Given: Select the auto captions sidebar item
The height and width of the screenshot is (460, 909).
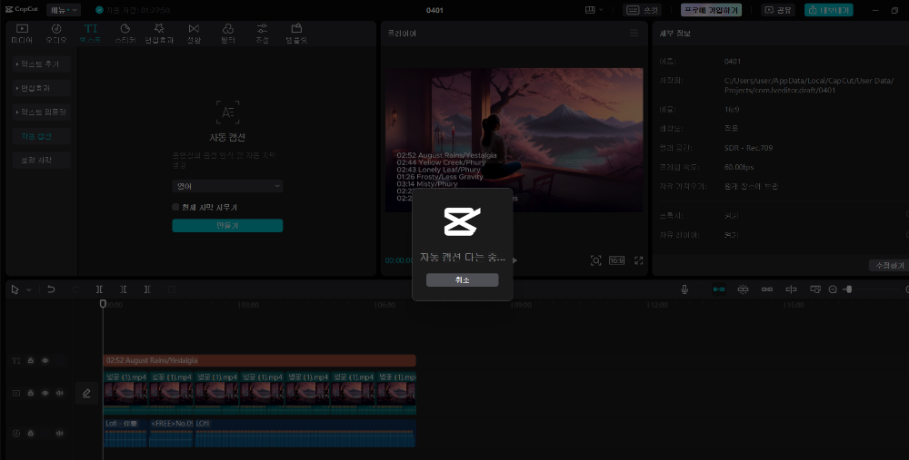Looking at the screenshot, I should (x=41, y=137).
